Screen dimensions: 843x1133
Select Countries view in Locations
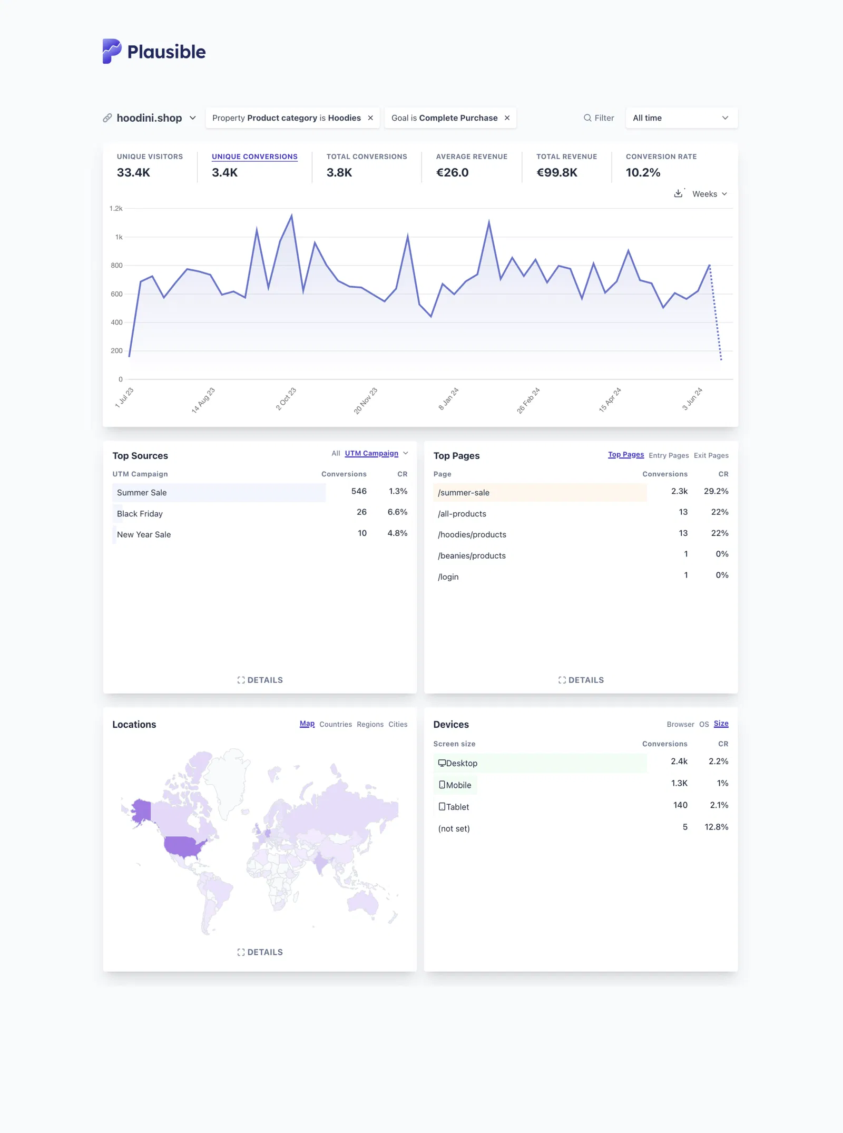tap(336, 724)
